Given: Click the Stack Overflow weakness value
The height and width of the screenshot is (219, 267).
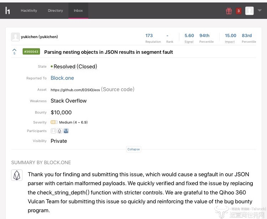Looking at the screenshot, I should (x=69, y=101).
